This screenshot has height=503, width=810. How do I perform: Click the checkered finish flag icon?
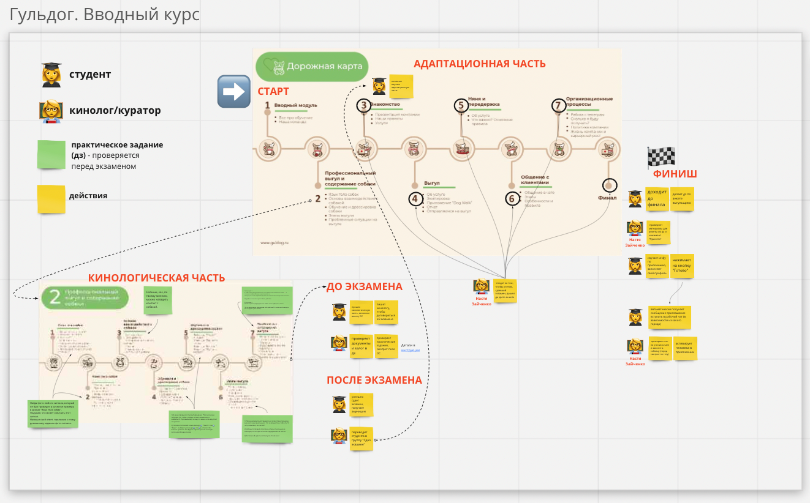(661, 157)
